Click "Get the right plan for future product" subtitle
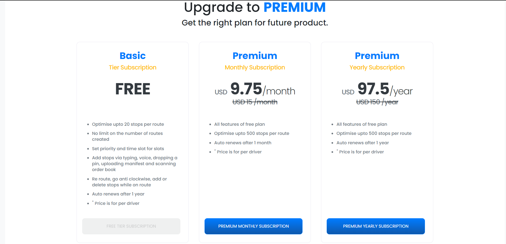Screen dimensions: 506x244 (255, 23)
